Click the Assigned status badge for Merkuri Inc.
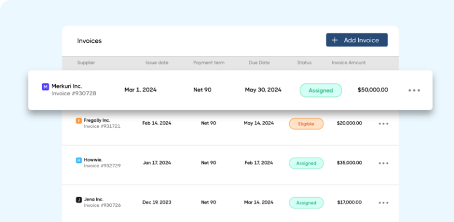The width and height of the screenshot is (454, 222). (x=321, y=90)
